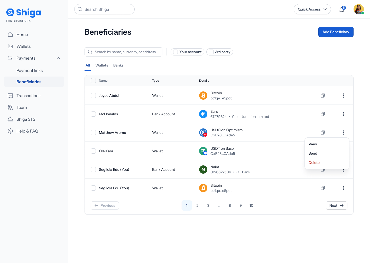Enable the 'Your account' filter checkbox
The image size is (370, 263).
(x=175, y=52)
